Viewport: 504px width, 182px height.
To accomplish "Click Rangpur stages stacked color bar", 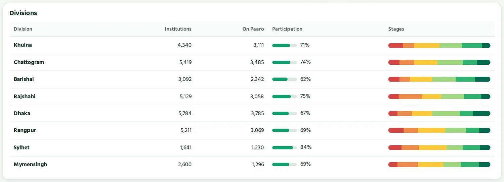I will [x=439, y=130].
